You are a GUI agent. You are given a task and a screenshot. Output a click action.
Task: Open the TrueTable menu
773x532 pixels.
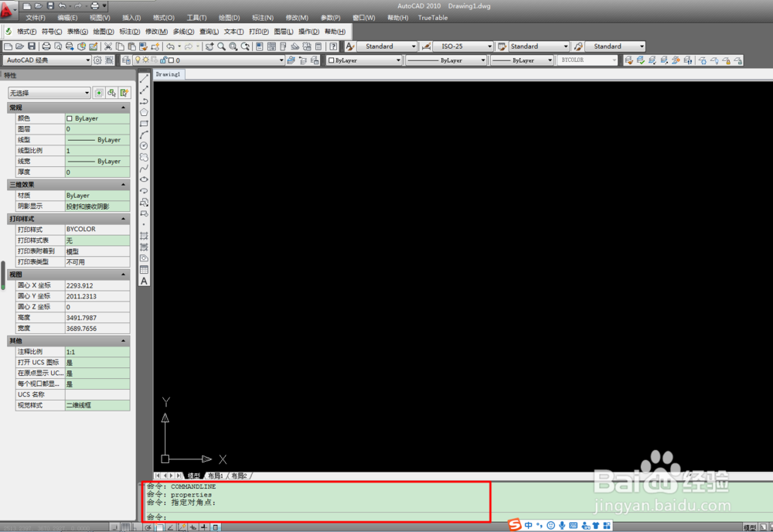[433, 18]
